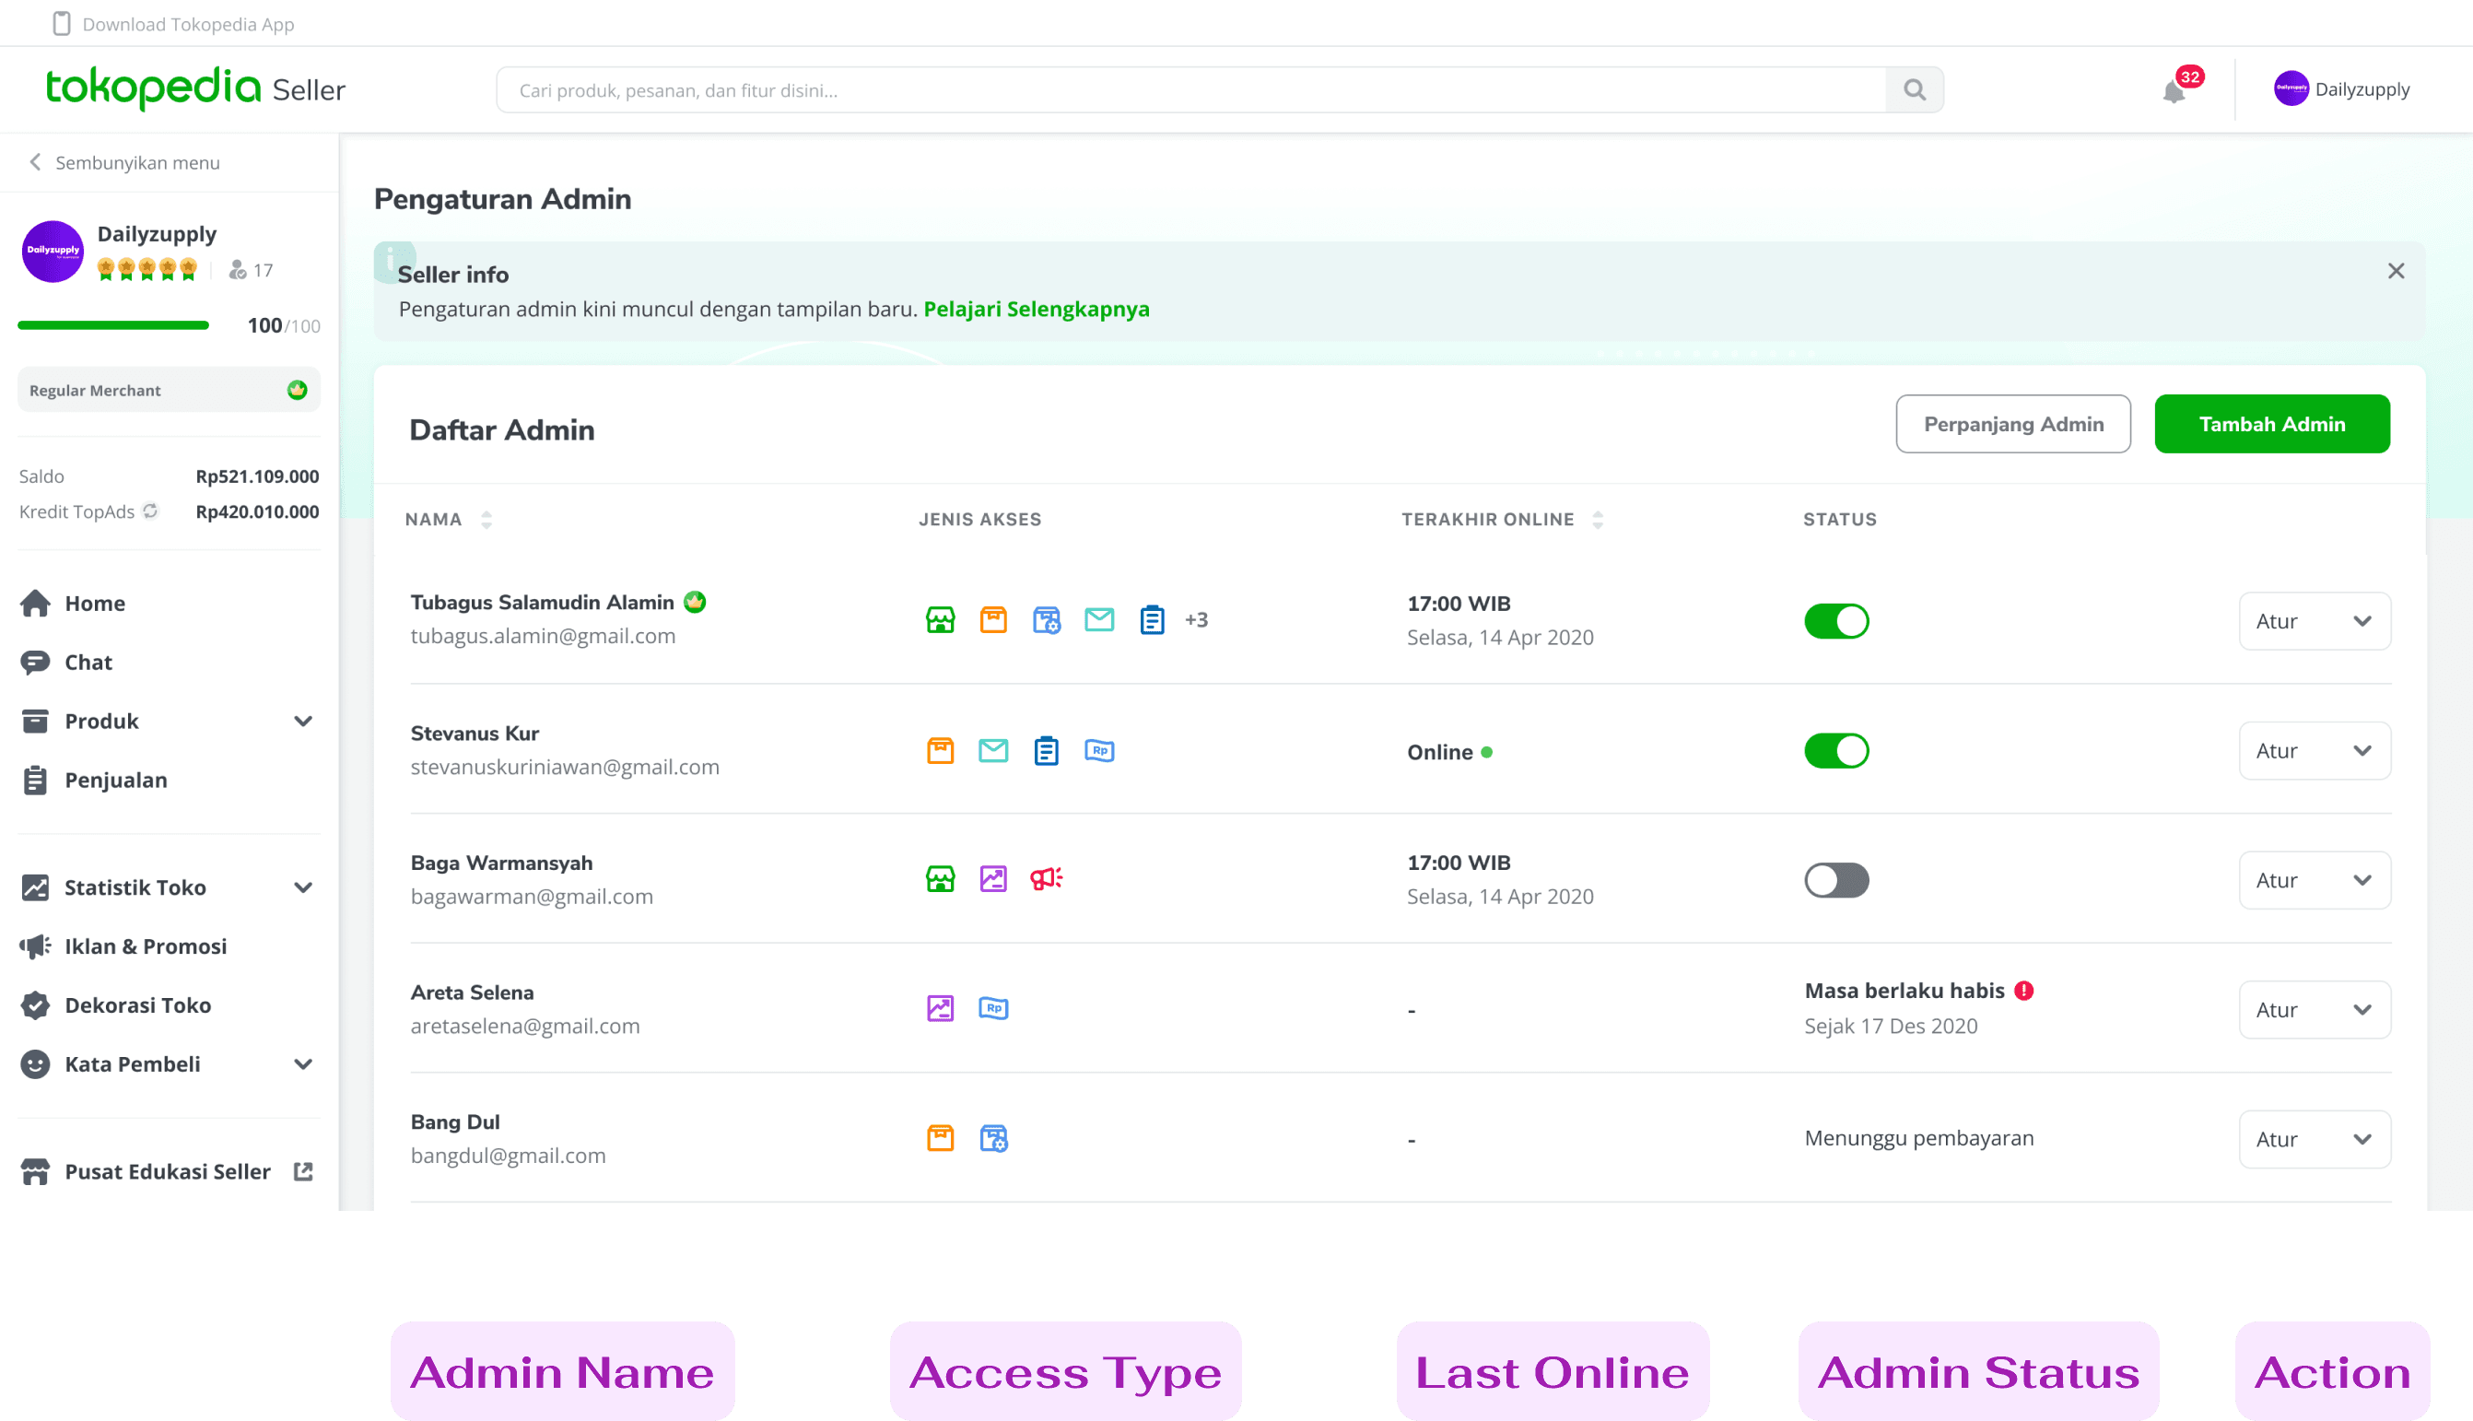Viewport: 2473px width, 1421px height.
Task: Open the Pelajari Selengkapnya link
Action: coord(1036,310)
